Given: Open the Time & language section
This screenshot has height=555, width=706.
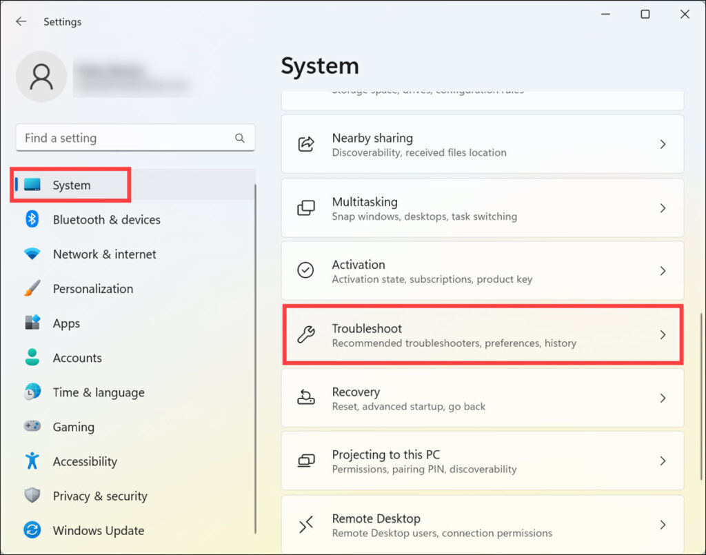Looking at the screenshot, I should 97,392.
